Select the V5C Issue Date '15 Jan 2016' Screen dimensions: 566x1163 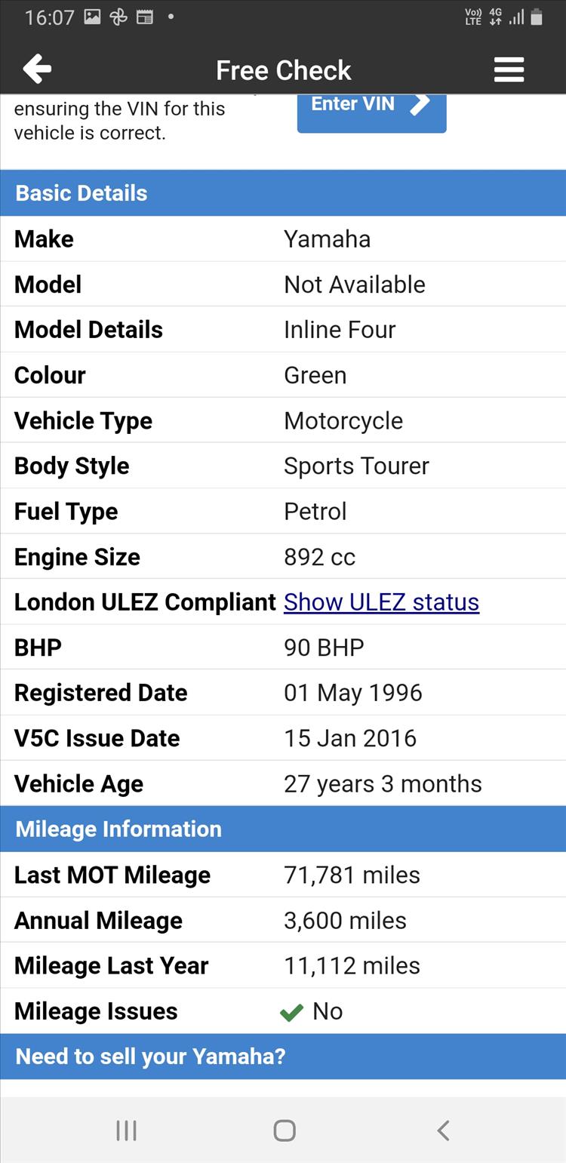[350, 737]
